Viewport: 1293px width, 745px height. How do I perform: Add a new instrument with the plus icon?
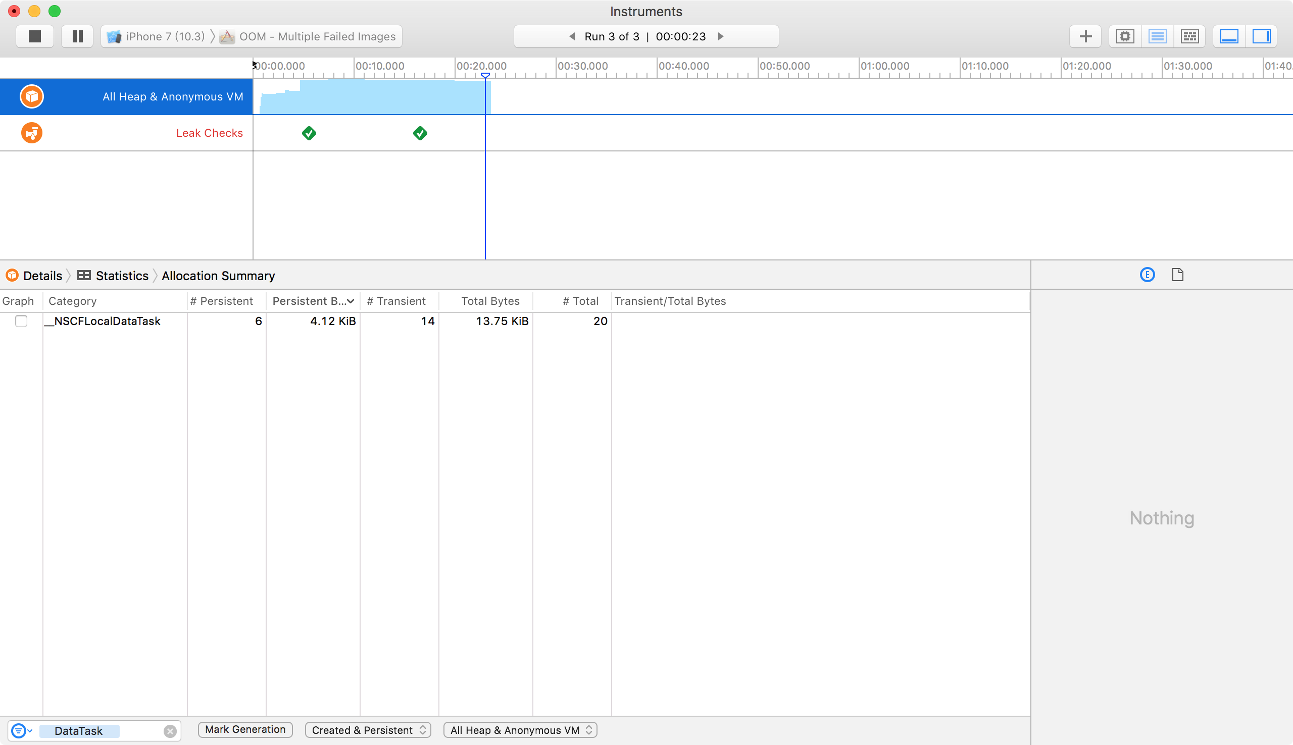coord(1085,36)
